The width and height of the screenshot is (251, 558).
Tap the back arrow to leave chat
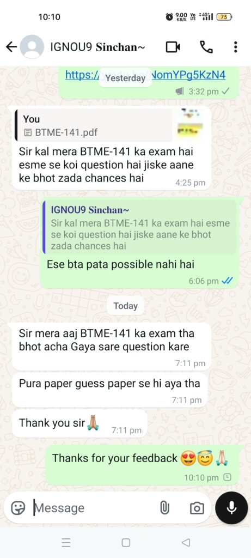tap(11, 47)
